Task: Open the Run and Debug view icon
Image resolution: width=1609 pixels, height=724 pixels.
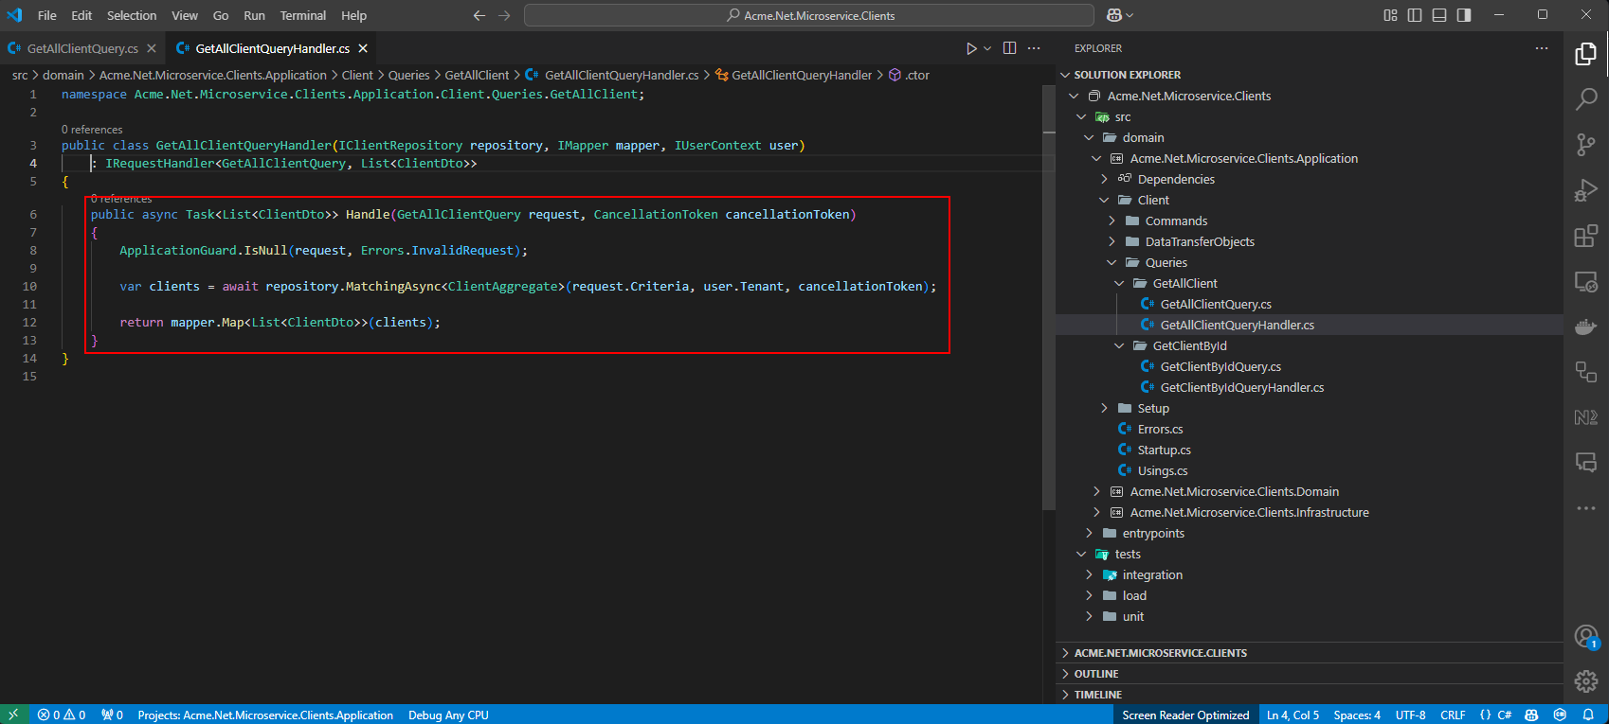Action: [x=1585, y=190]
